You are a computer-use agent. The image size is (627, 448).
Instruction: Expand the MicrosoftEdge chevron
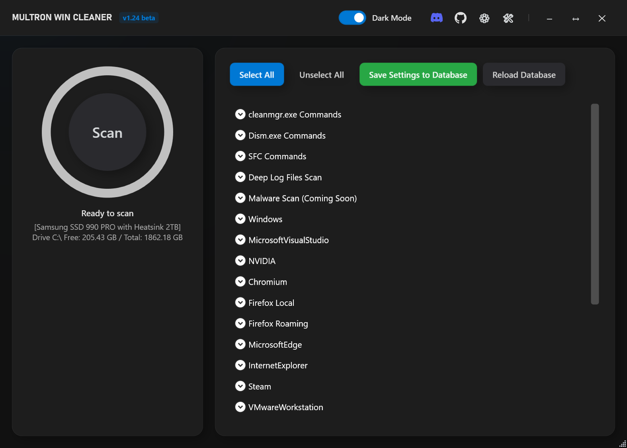coord(240,344)
